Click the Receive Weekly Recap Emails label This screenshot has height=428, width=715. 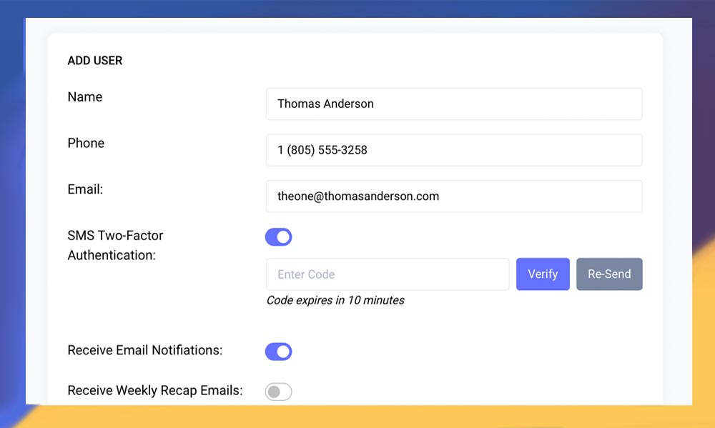pyautogui.click(x=155, y=390)
